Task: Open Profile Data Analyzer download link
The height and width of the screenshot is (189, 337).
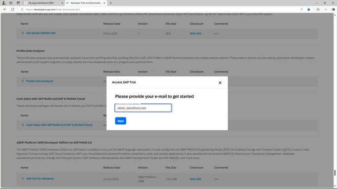Action: click(40, 81)
